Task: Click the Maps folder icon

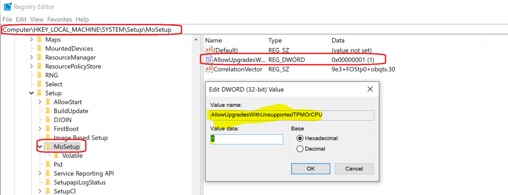Action: (39, 40)
